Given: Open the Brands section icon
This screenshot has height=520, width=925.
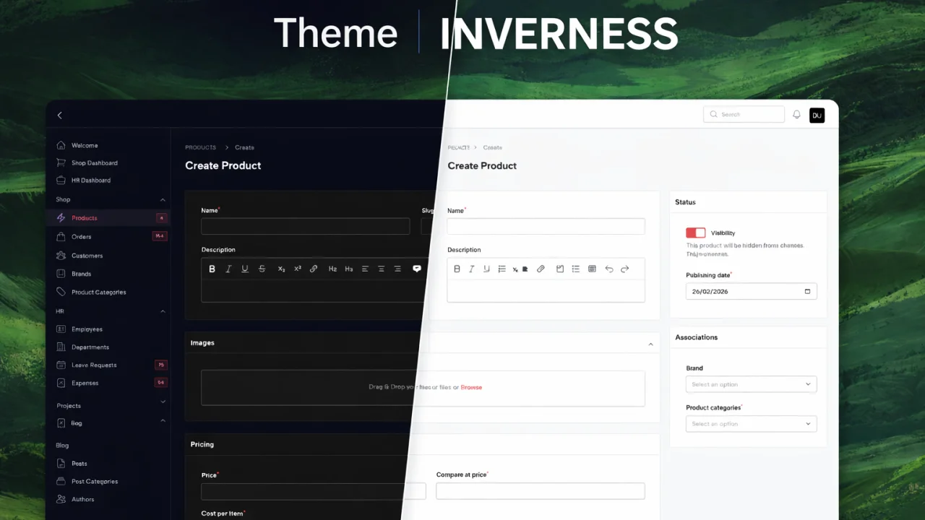Looking at the screenshot, I should (x=61, y=273).
